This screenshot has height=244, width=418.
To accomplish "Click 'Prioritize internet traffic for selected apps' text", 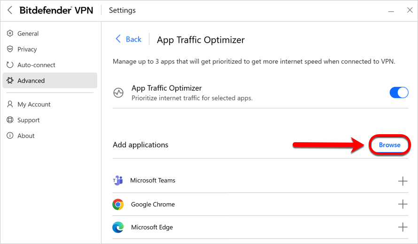I will [x=192, y=98].
